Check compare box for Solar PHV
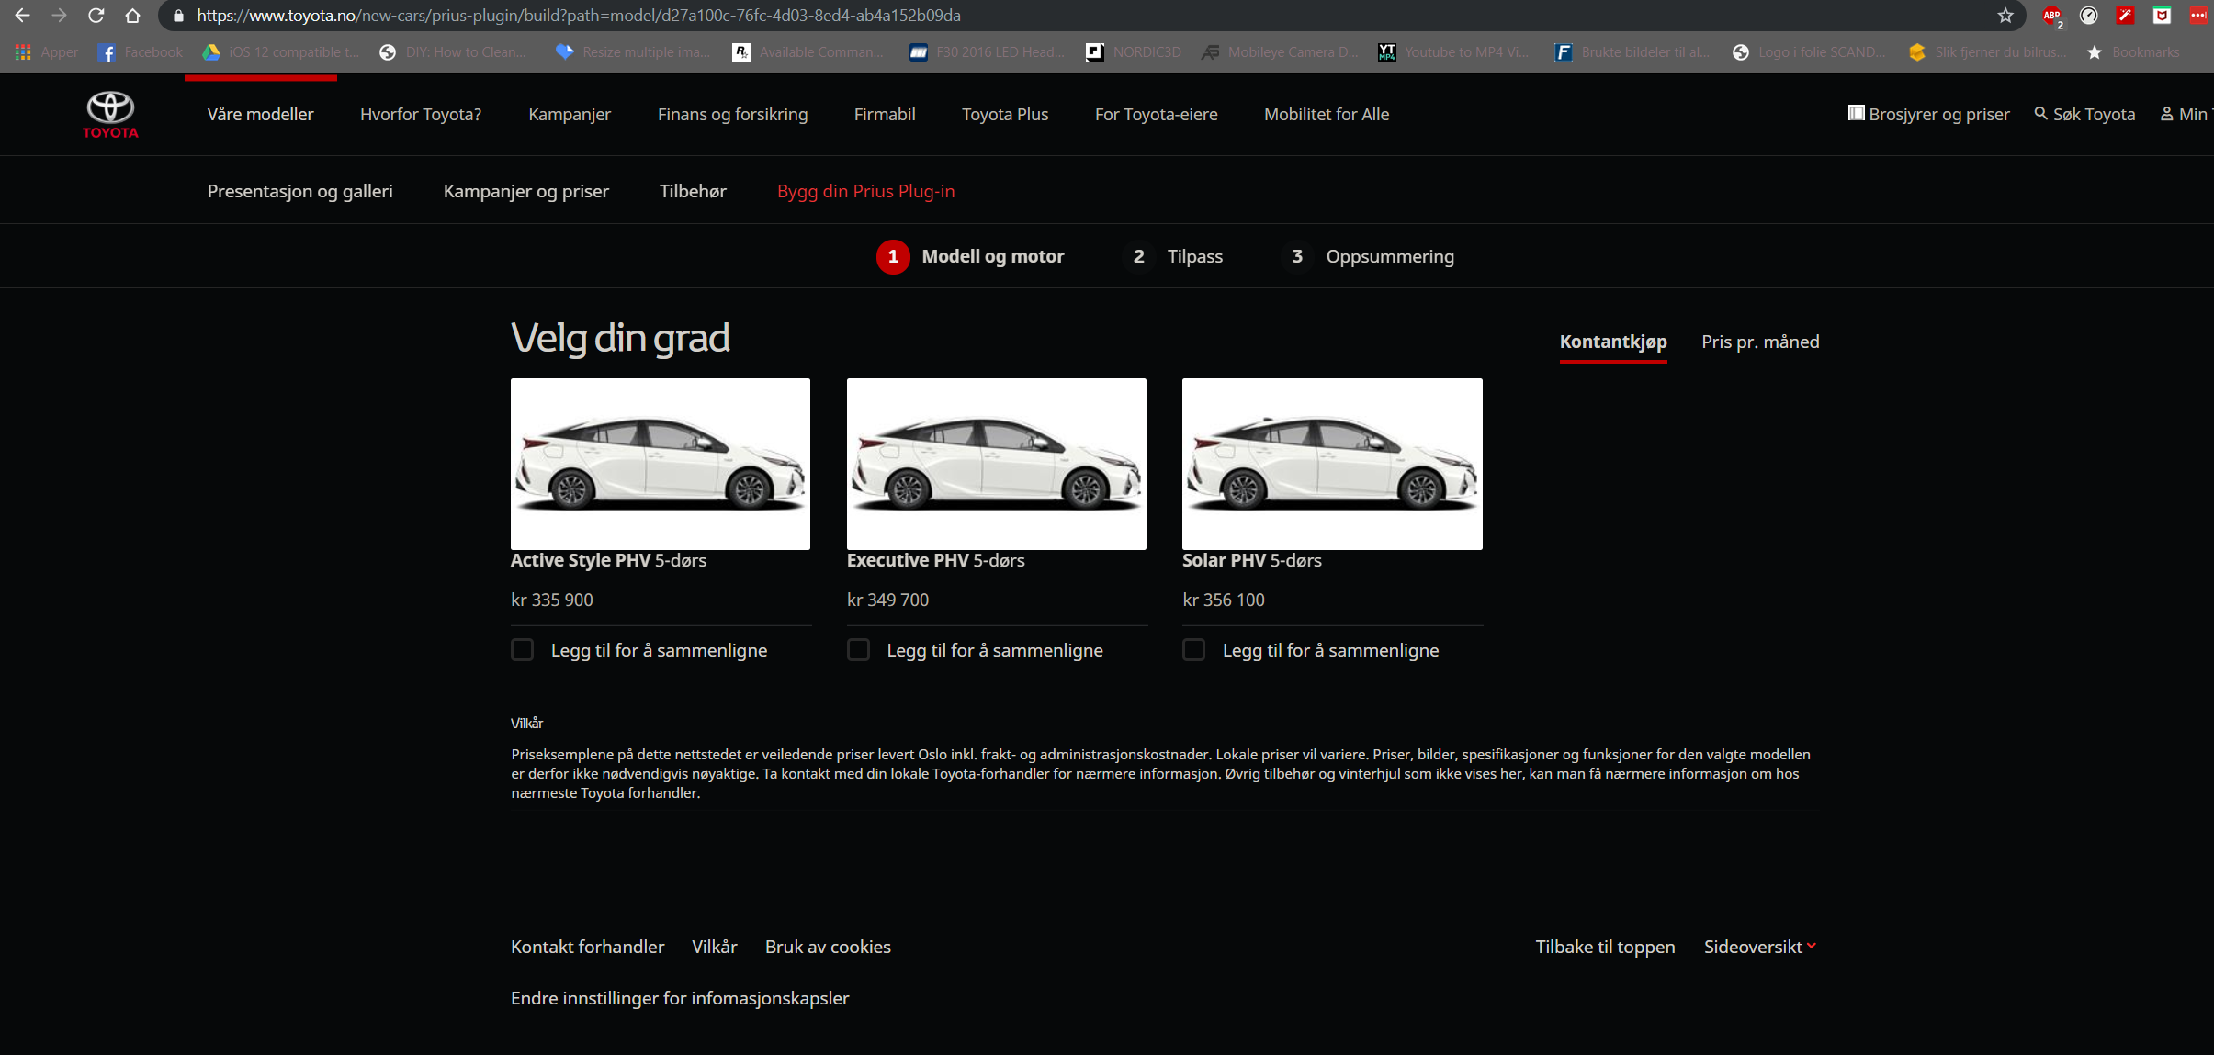Viewport: 2214px width, 1055px height. [1193, 650]
